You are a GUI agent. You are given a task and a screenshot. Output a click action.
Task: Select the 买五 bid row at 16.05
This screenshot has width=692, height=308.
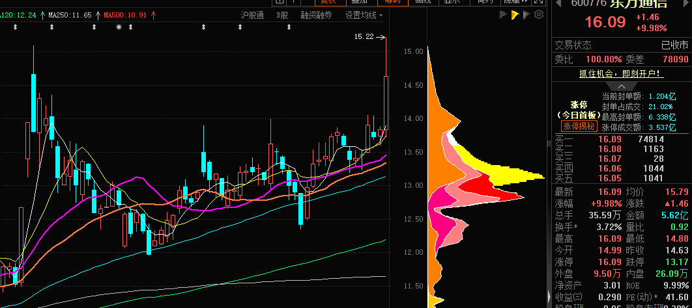pos(622,178)
